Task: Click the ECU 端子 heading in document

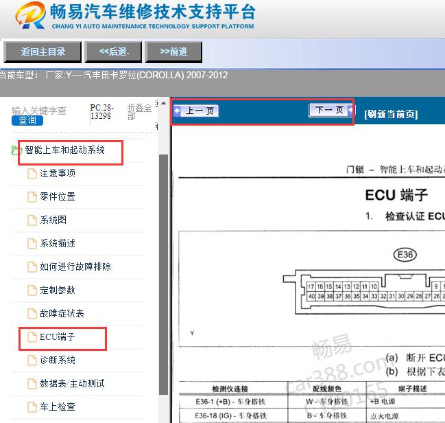Action: (x=396, y=195)
